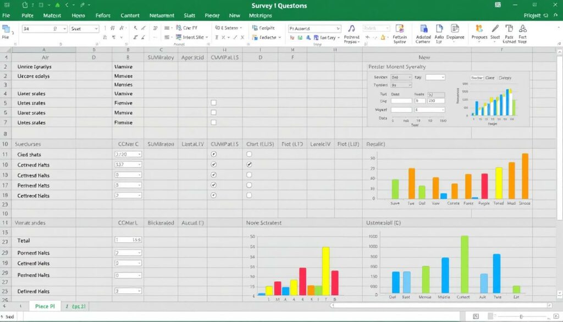563x322 pixels.
Task: Click the Sleet pencil icon
Action: click(x=495, y=29)
